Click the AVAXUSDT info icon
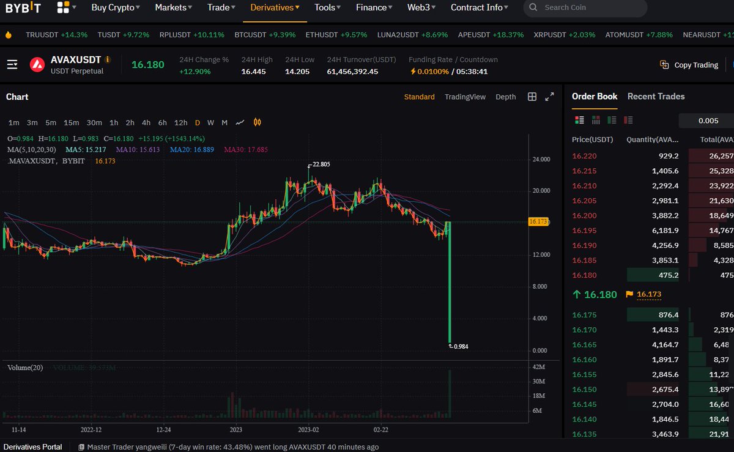 click(108, 59)
